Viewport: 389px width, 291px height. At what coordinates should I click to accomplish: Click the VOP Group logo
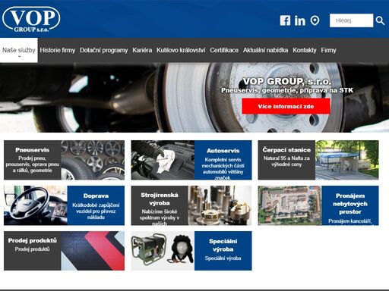[31, 19]
